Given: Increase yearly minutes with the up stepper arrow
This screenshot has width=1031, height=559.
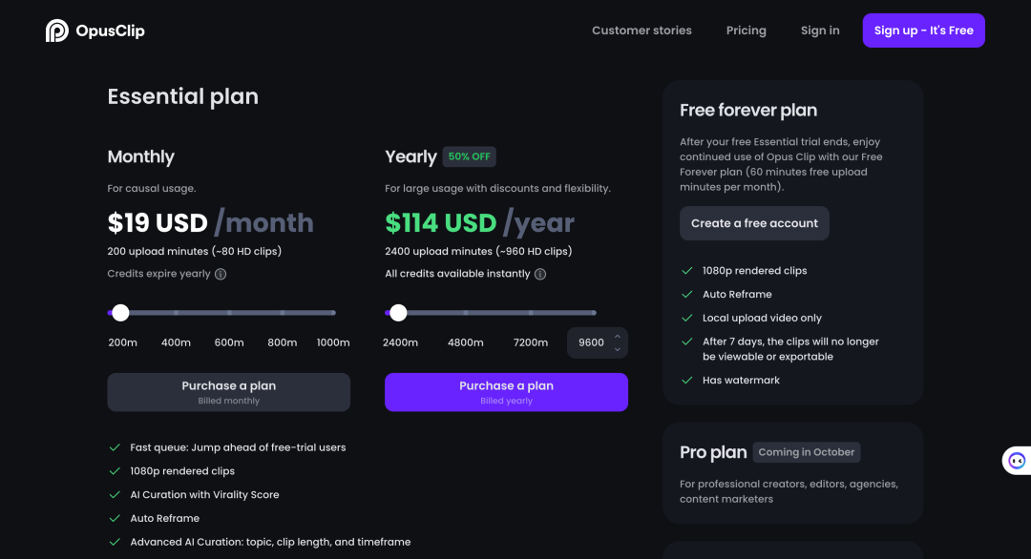Looking at the screenshot, I should click(x=618, y=337).
